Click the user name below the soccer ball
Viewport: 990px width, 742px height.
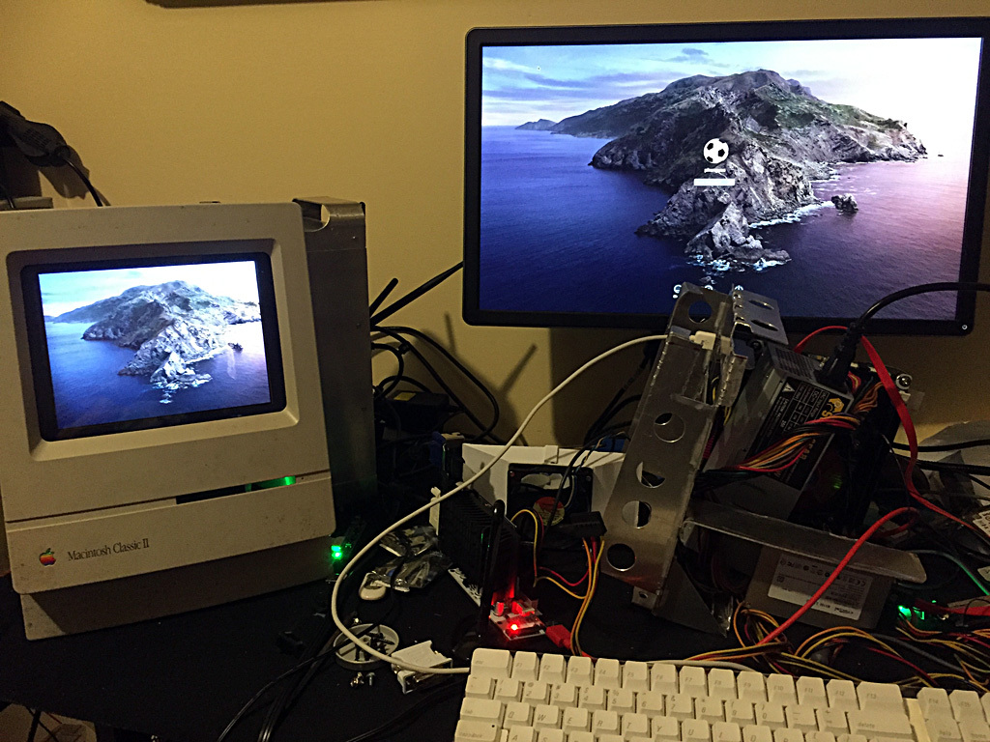tap(714, 170)
